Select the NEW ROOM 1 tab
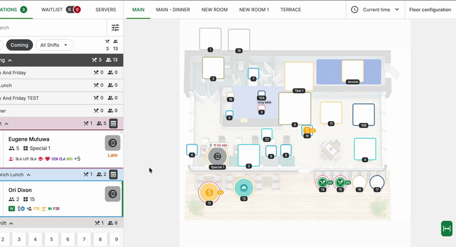This screenshot has height=247, width=456. (254, 9)
